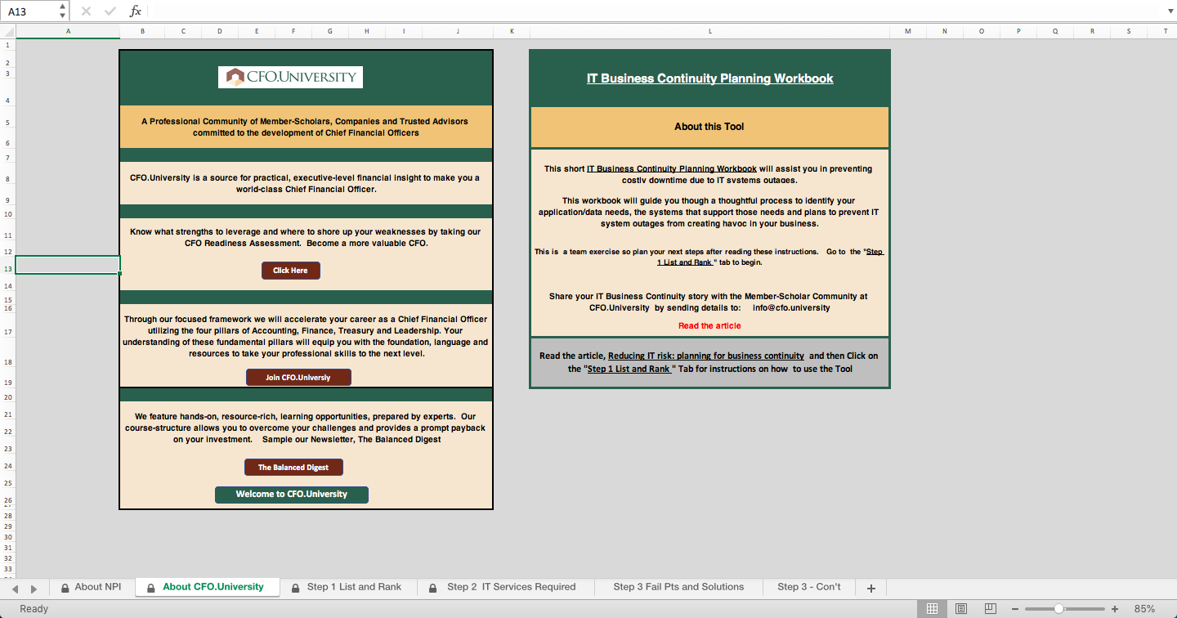Image resolution: width=1177 pixels, height=618 pixels.
Task: Click the zoom in plus icon
Action: (x=1115, y=609)
